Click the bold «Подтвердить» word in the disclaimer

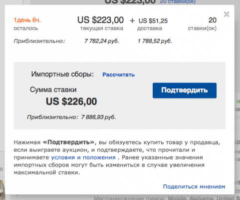pos(69,142)
